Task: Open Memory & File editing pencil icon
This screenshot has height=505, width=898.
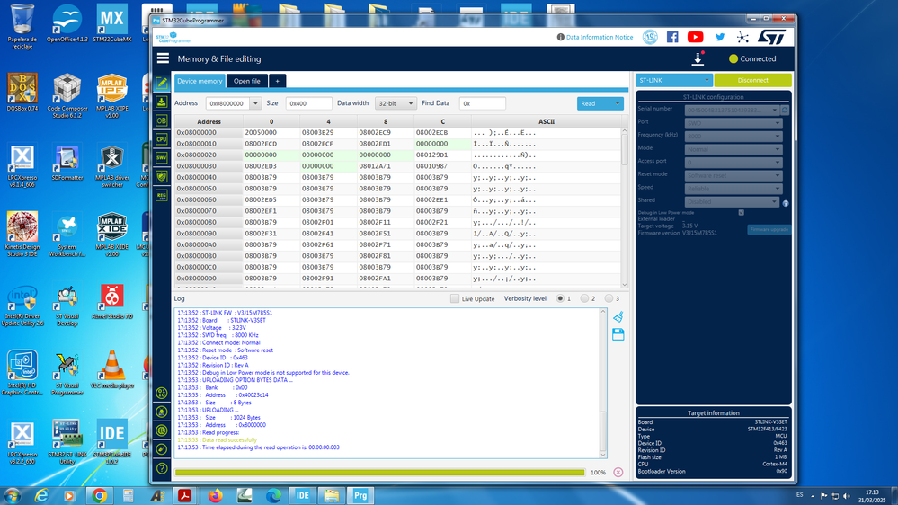Action: 162,83
